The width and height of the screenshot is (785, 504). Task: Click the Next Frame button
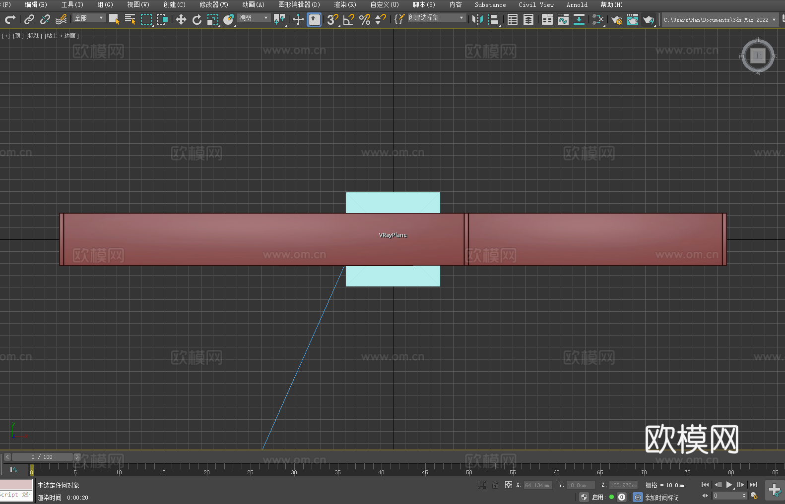pyautogui.click(x=741, y=485)
